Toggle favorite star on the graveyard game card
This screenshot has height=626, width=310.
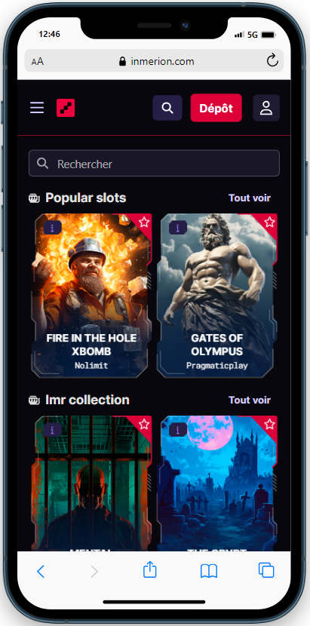270,424
